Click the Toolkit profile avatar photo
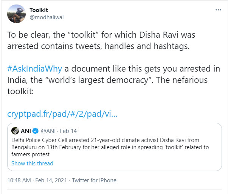This screenshot has width=228, height=194. point(16,14)
